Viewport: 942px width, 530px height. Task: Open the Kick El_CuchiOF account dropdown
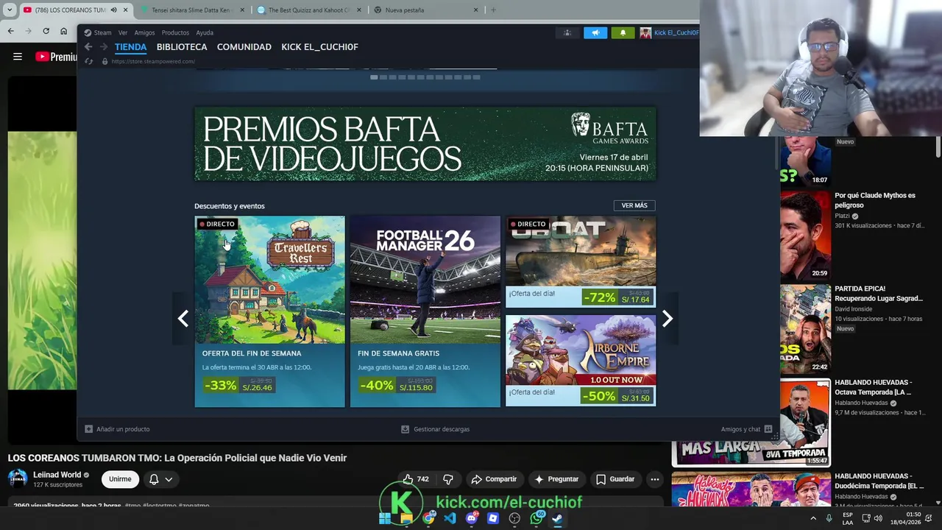click(x=669, y=33)
